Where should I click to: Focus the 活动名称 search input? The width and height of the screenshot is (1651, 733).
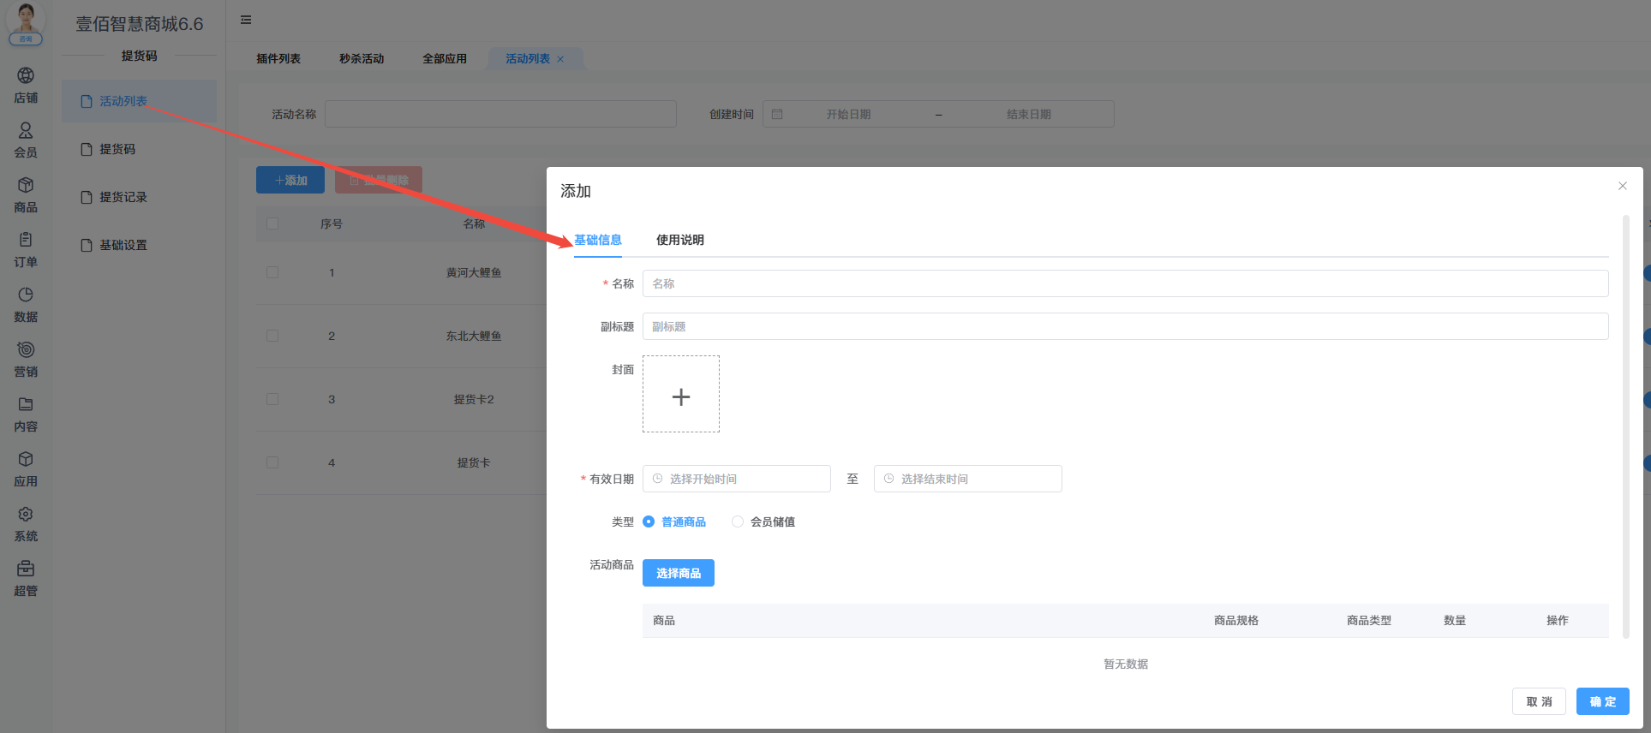[x=500, y=114]
